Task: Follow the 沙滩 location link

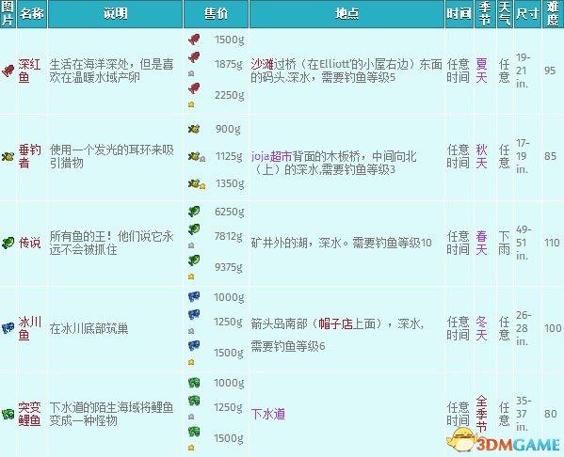Action: (262, 64)
